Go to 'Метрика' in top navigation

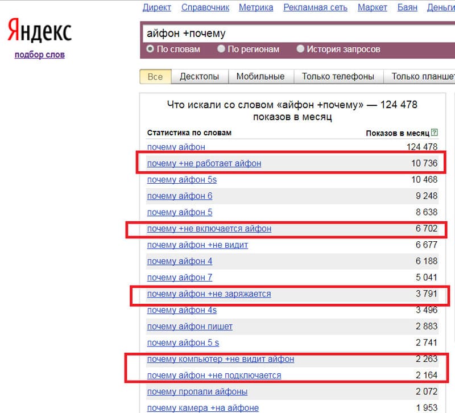tap(256, 7)
